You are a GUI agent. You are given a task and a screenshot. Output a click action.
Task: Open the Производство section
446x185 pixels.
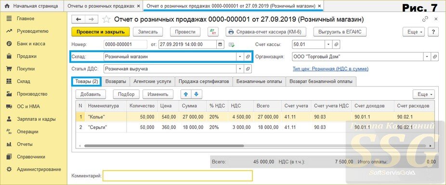click(x=32, y=94)
